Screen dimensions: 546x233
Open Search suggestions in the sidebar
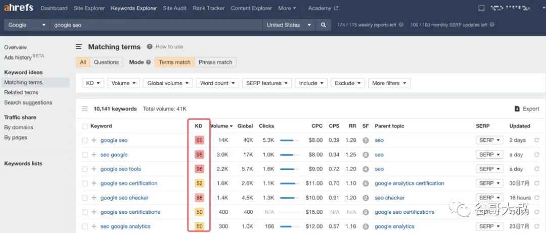point(28,102)
